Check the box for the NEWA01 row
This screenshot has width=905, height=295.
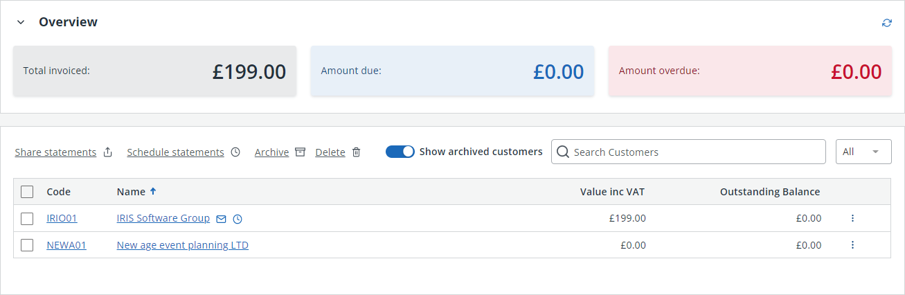pyautogui.click(x=27, y=244)
